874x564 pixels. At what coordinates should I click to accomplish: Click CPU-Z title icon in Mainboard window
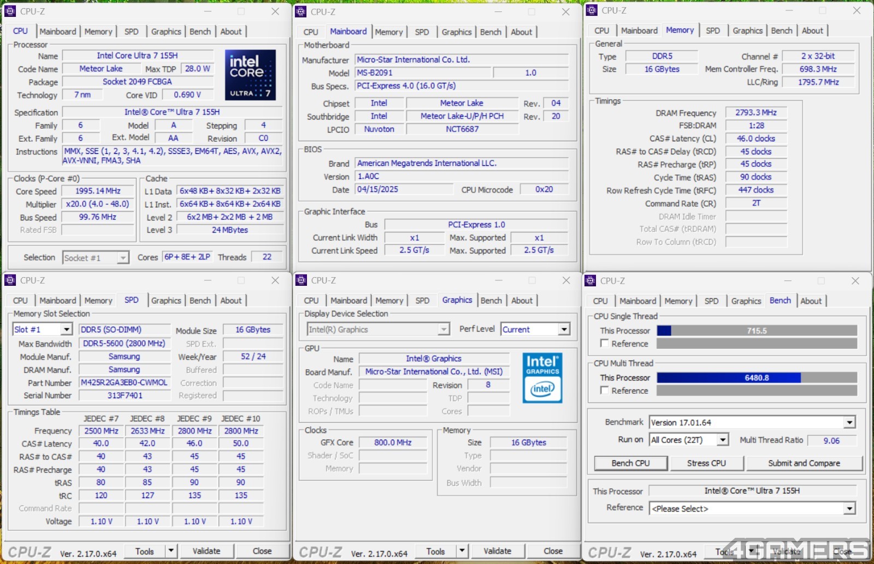click(x=301, y=11)
